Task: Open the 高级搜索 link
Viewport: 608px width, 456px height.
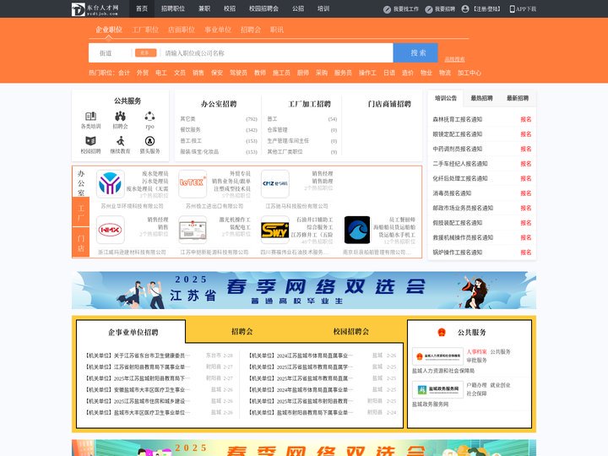Action: click(454, 59)
